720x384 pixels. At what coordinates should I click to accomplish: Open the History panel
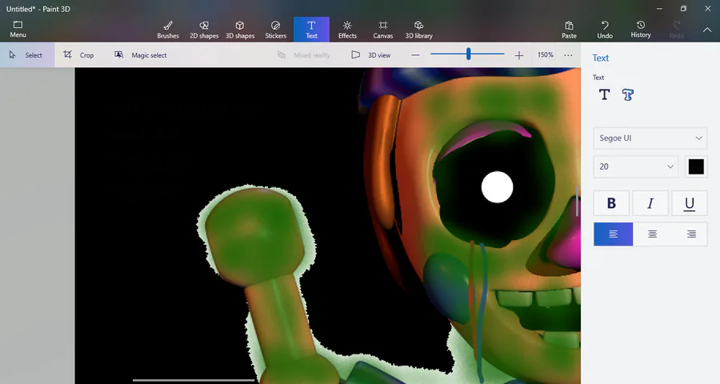(x=641, y=30)
